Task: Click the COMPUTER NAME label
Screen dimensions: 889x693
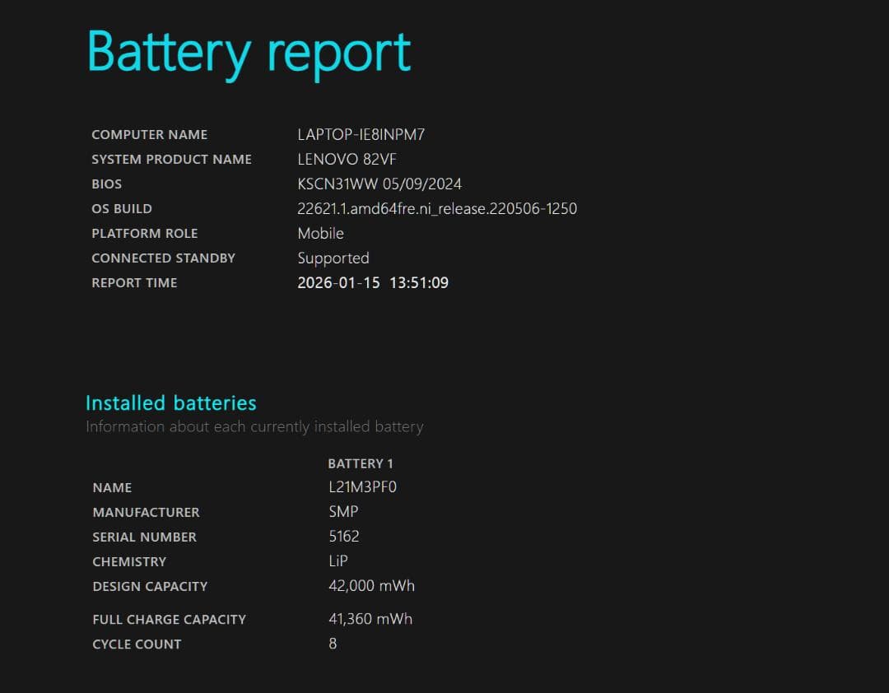Action: coord(149,134)
